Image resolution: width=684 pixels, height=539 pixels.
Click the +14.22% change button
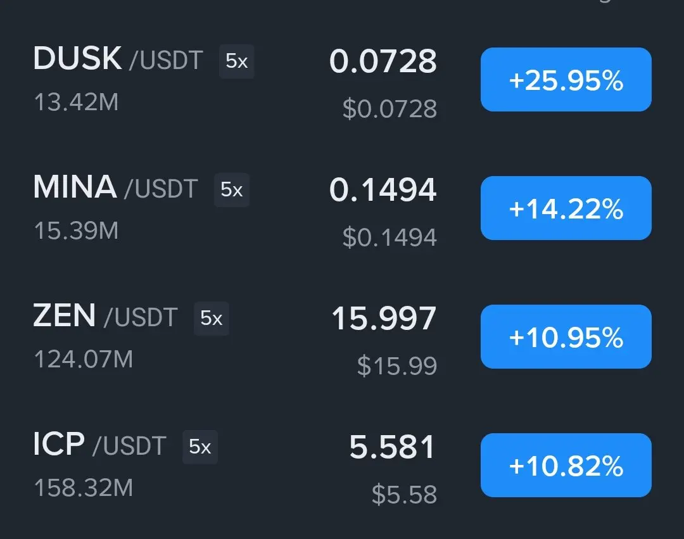[566, 208]
